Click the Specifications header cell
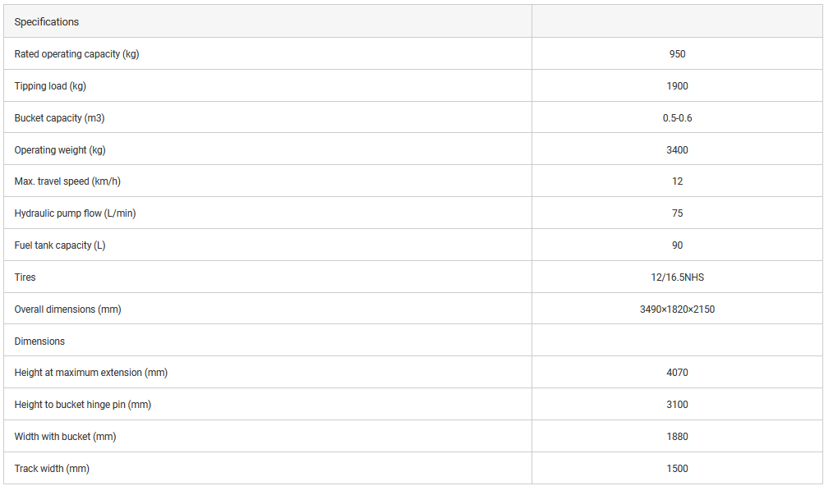824x486 pixels. [47, 22]
